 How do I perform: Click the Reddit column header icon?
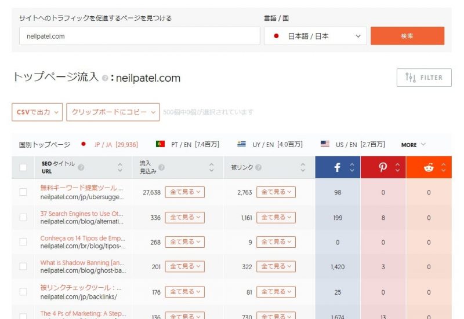(x=429, y=167)
